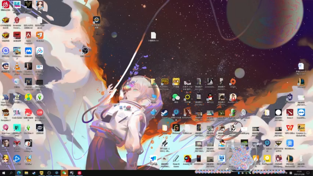Launch Overcooked 2 desktop shortcut

[17, 51]
